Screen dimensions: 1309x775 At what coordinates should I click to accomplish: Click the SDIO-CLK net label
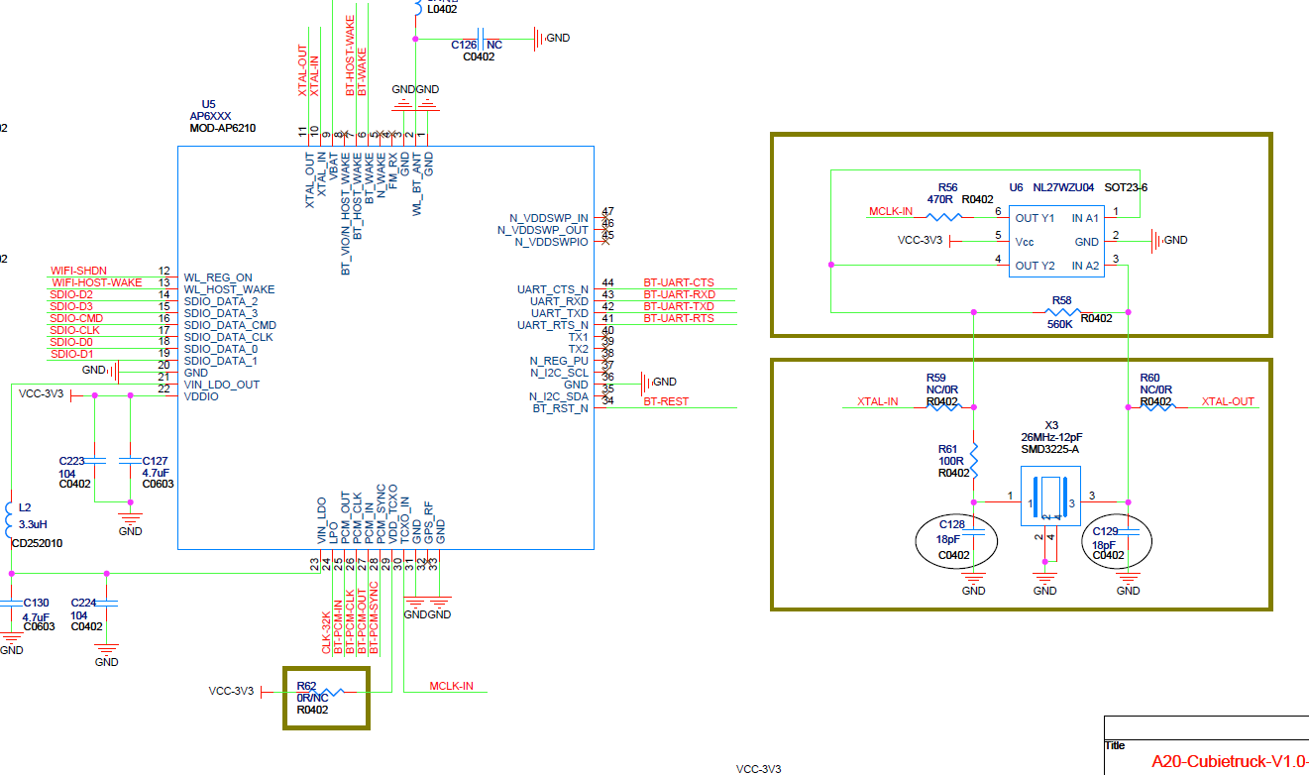[x=74, y=330]
